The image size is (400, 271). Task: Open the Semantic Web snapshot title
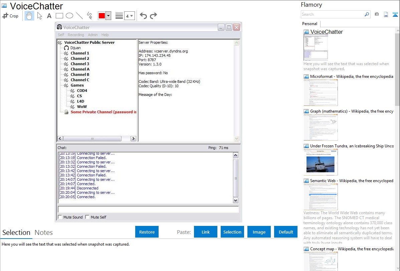coord(352,180)
